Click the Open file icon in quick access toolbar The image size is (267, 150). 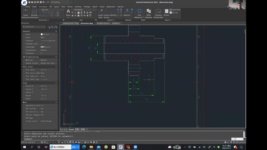coord(32,2)
